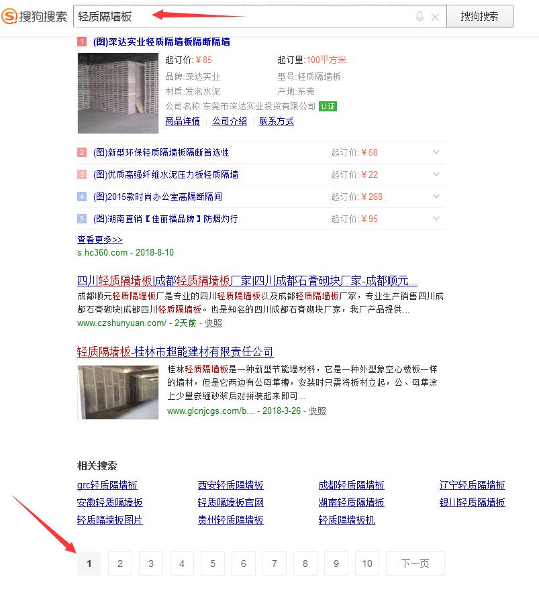Expand the ¥58 product listing row
539x595 pixels.
(436, 152)
